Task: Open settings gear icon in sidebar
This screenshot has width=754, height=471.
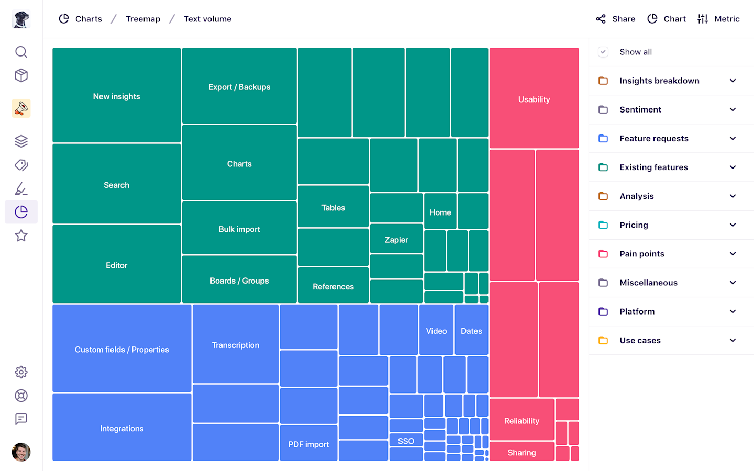Action: click(x=21, y=372)
